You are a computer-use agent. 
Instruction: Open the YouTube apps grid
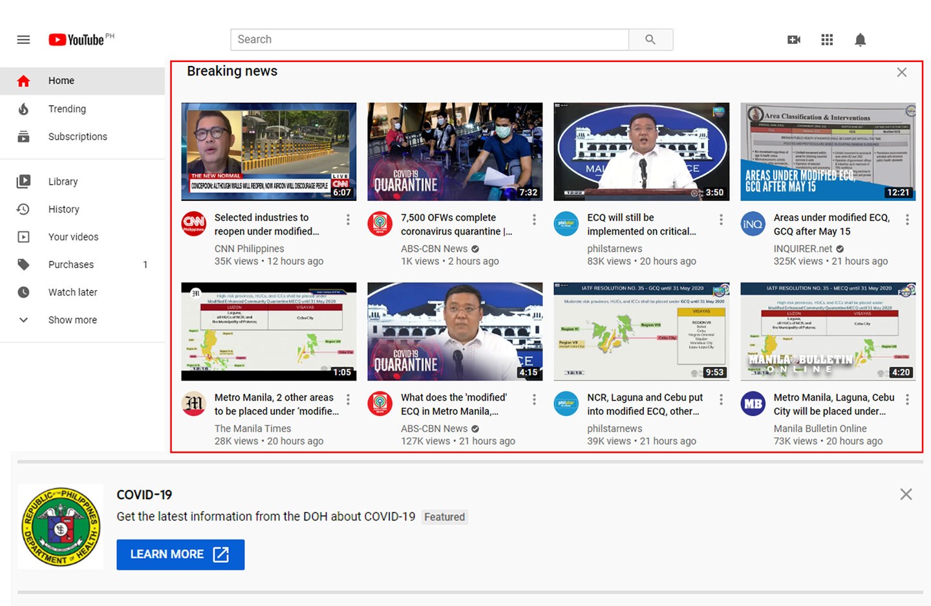(827, 40)
